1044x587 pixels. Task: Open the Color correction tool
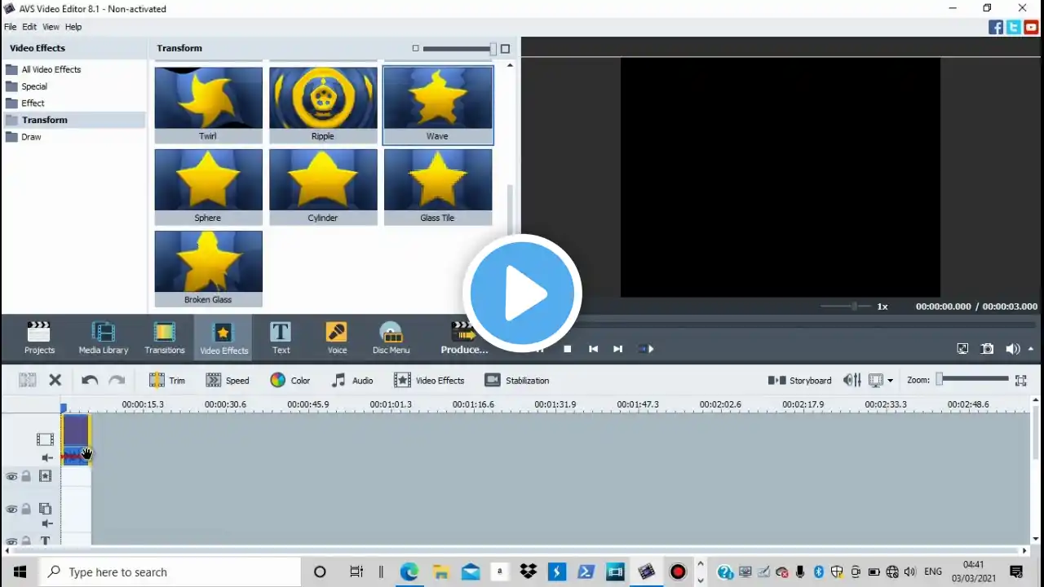pos(290,381)
